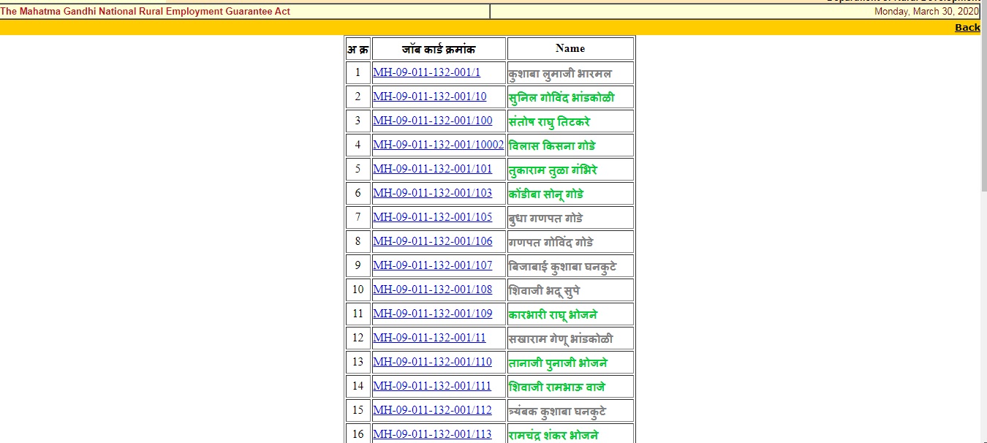The width and height of the screenshot is (987, 443).
Task: Open job card MH-09-011-132-001/100
Action: (x=432, y=121)
